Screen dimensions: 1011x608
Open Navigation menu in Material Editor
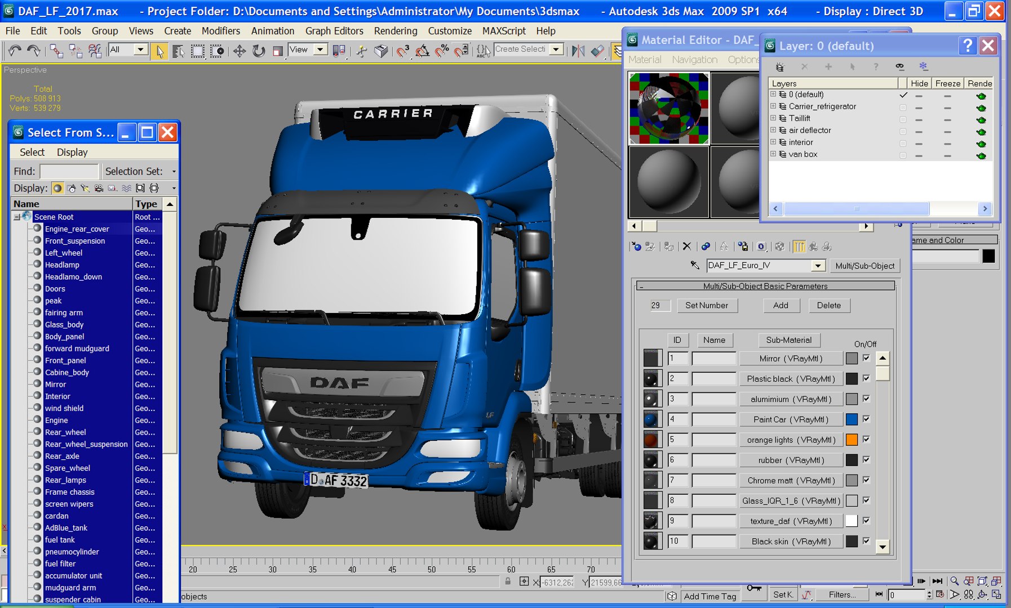pos(694,59)
